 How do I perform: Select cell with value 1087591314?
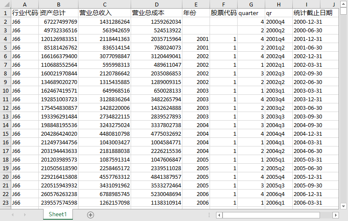(x=105, y=159)
